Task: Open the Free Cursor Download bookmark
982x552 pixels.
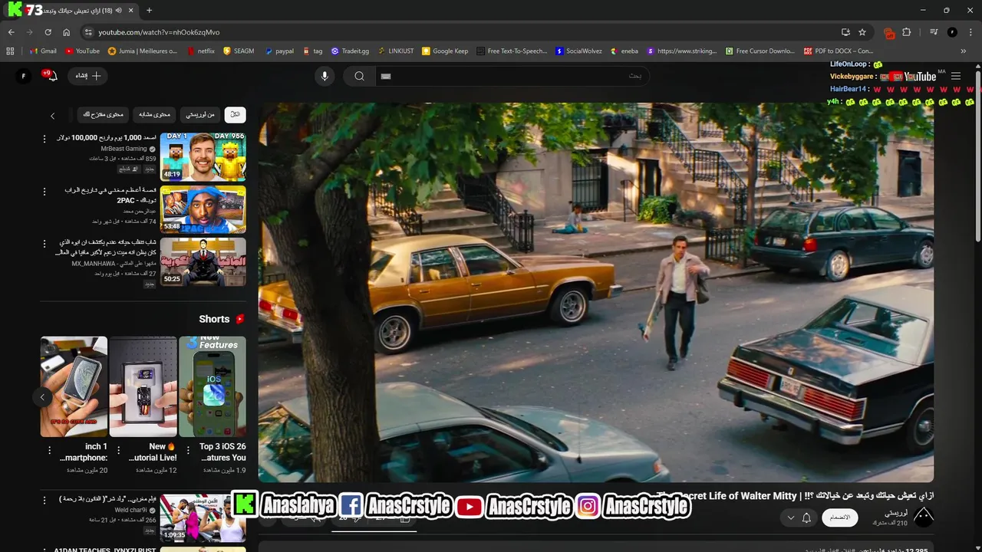Action: pos(760,51)
